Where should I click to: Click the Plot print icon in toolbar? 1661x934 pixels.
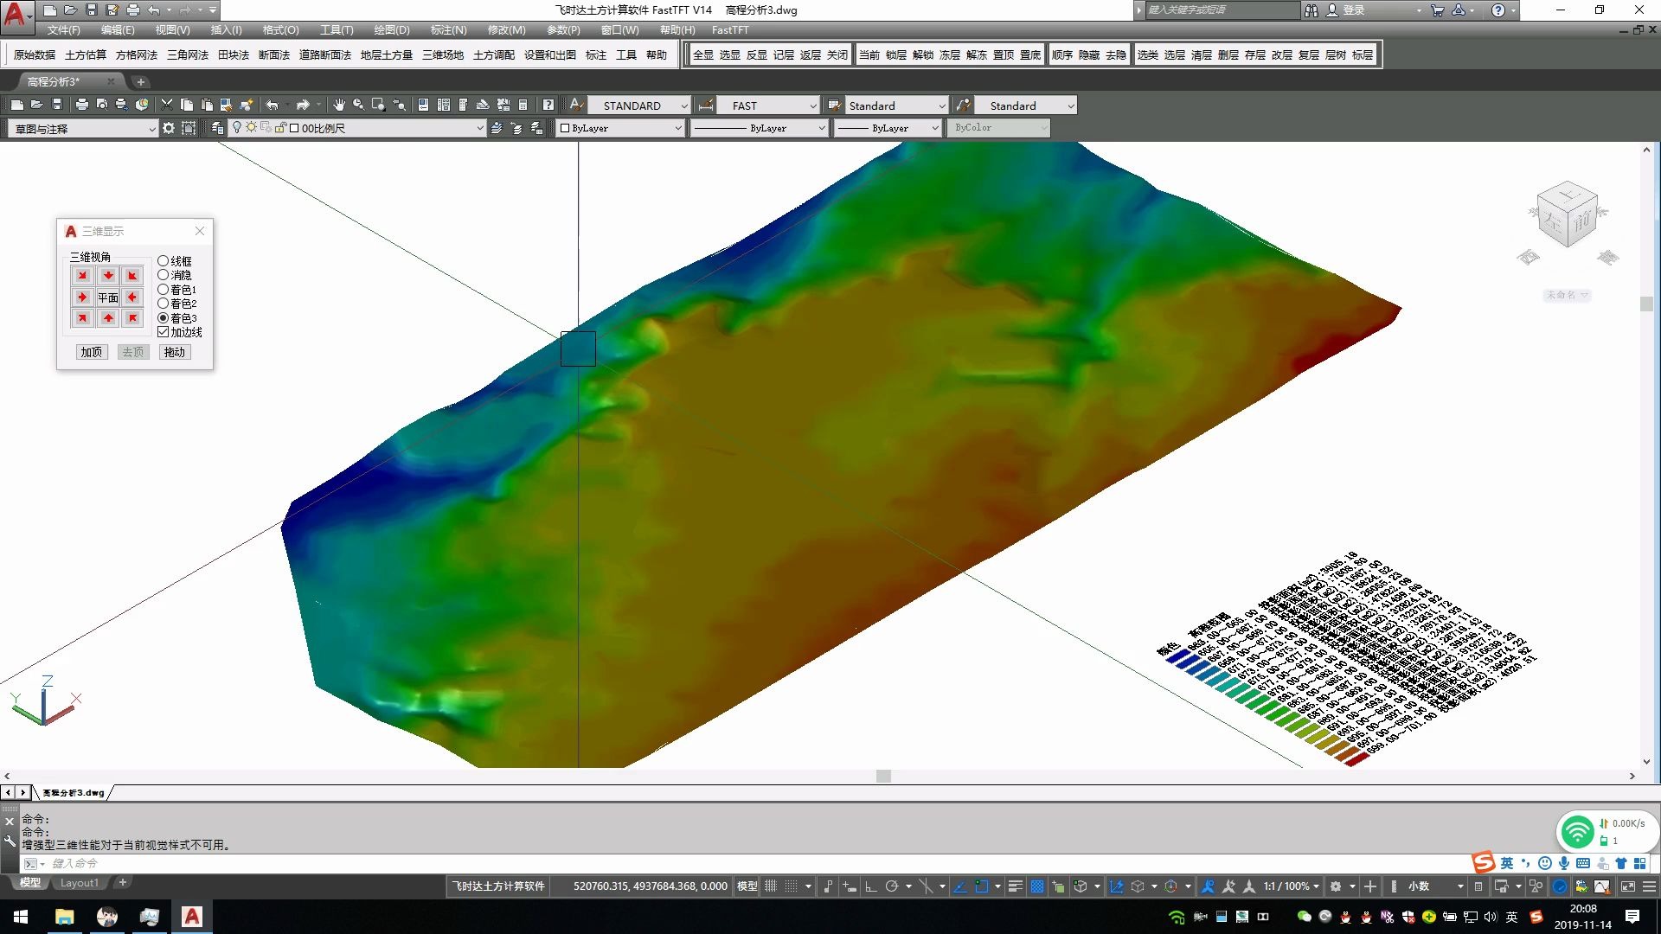pos(81,105)
